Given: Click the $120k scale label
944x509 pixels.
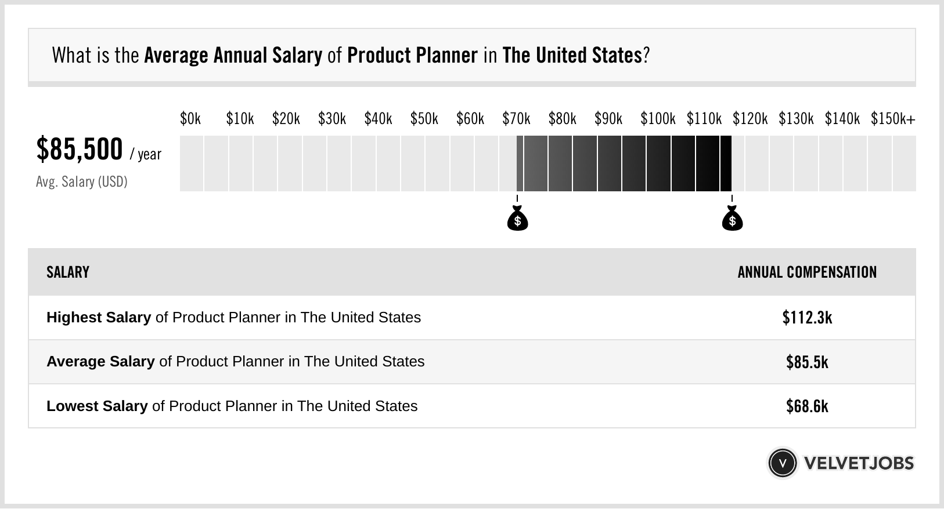Looking at the screenshot, I should [x=750, y=119].
